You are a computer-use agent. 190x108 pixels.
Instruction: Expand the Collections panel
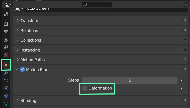coord(17,40)
